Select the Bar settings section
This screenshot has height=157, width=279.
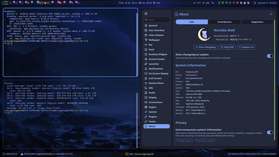click(156, 45)
